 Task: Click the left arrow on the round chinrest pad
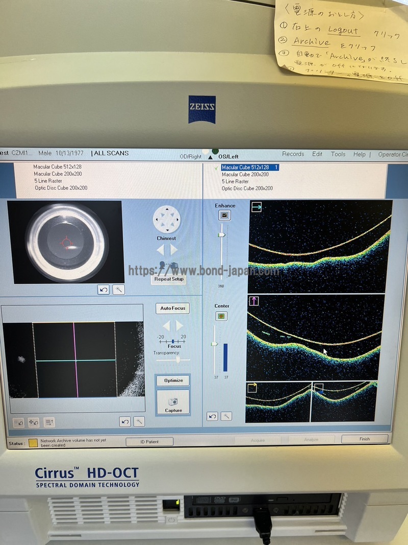[156, 220]
